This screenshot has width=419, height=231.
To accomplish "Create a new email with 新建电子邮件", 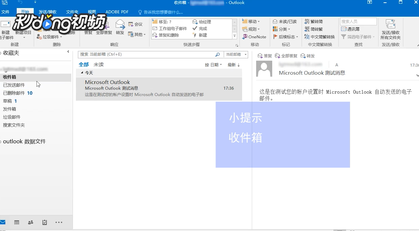I will pyautogui.click(x=6, y=30).
